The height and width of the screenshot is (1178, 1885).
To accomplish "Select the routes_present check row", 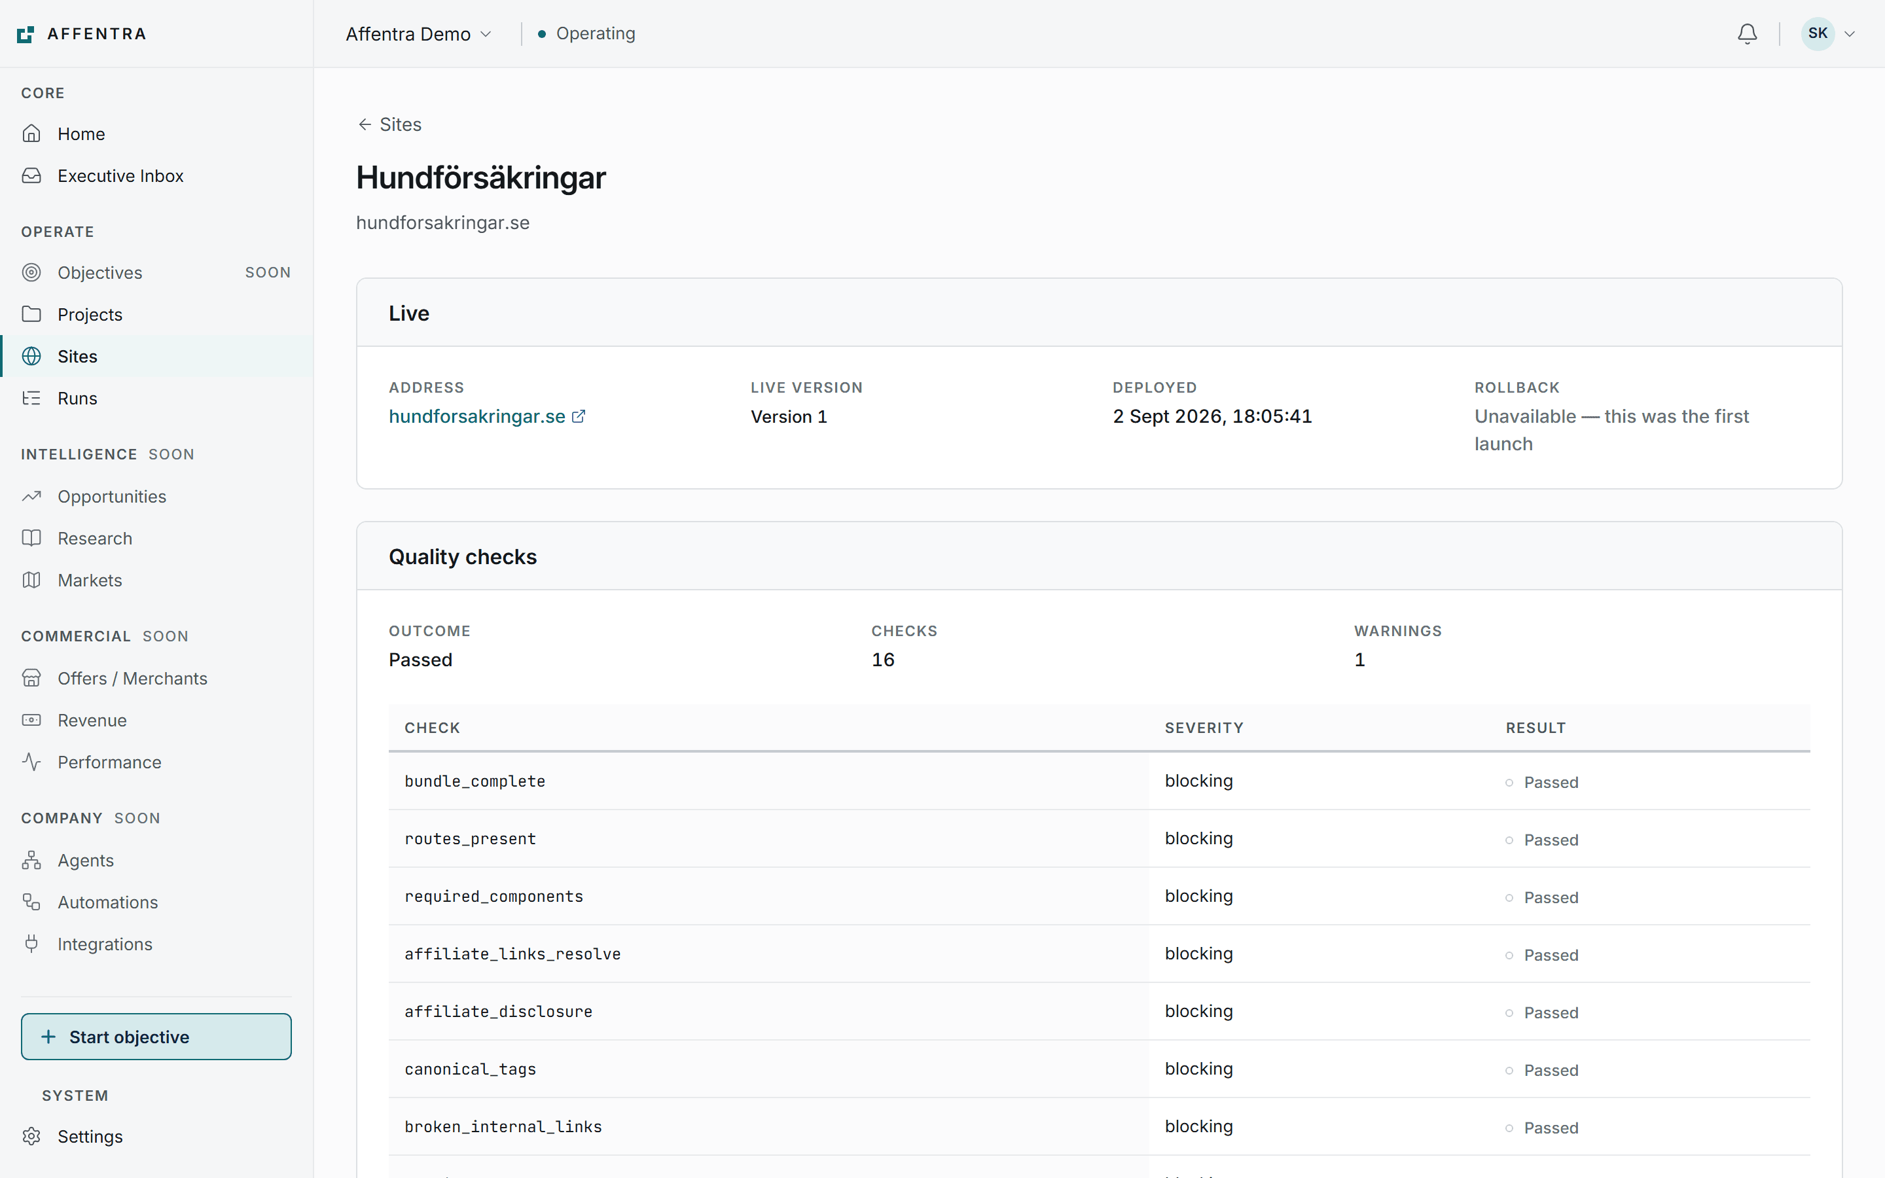I will (x=1099, y=838).
